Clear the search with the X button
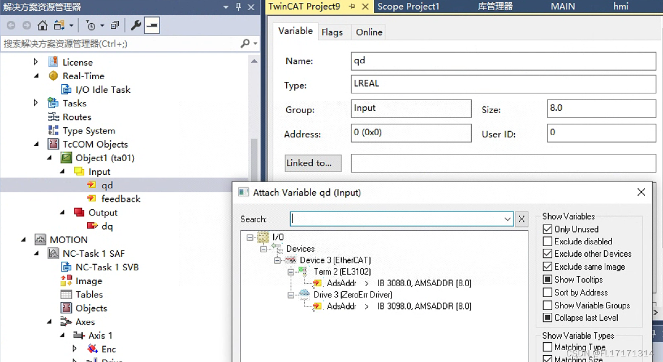Viewport: 663px width, 362px height. coord(522,219)
